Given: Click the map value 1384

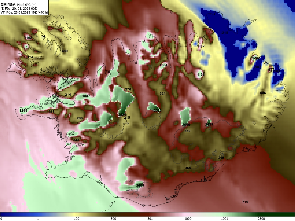Looking at the screenshot, I should [x=163, y=65].
